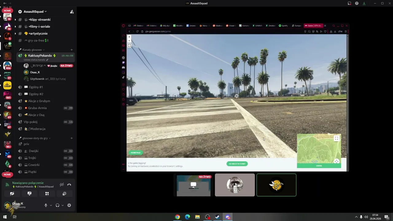Screen dimensions: 393x221
Task: Open Osaa_K user profile avatar
Action: 7,205
